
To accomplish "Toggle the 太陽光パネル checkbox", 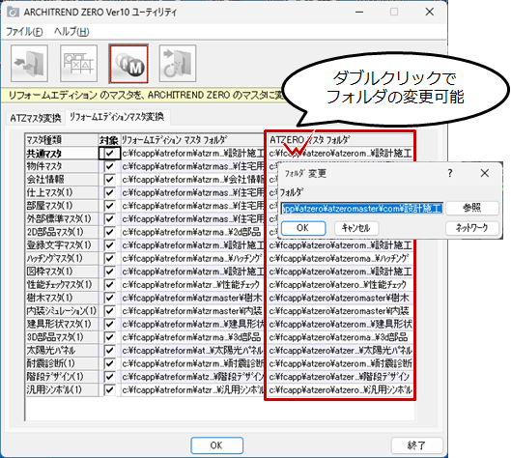I will (x=110, y=351).
